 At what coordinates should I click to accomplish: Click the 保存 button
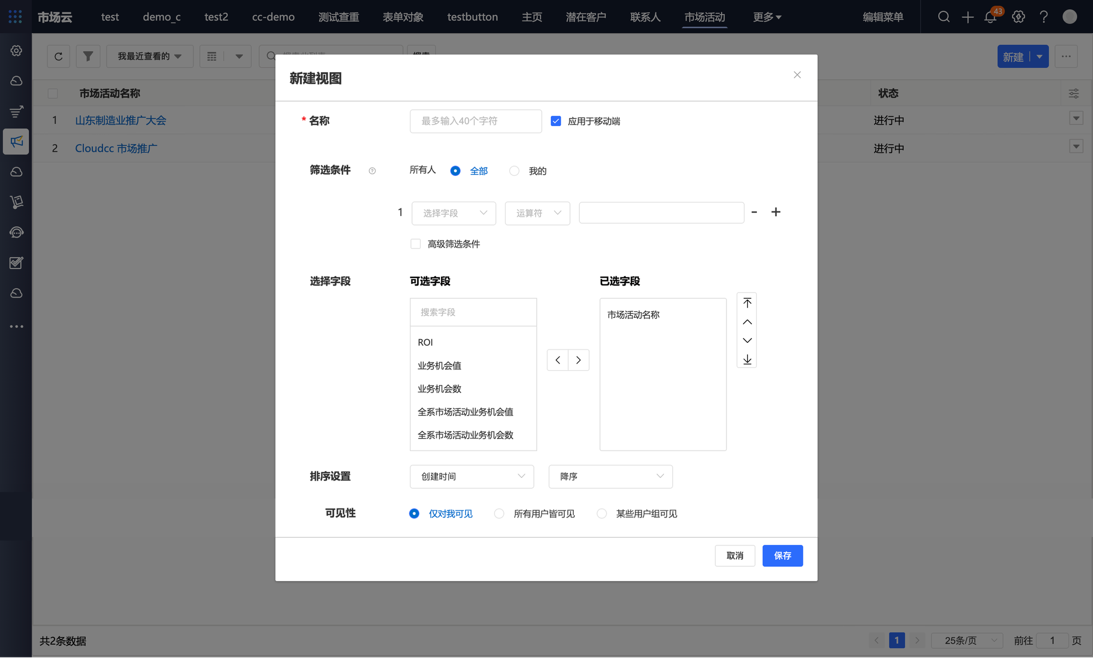point(782,555)
